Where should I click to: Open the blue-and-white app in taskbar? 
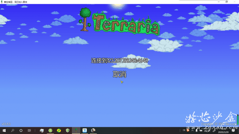pos(85,130)
